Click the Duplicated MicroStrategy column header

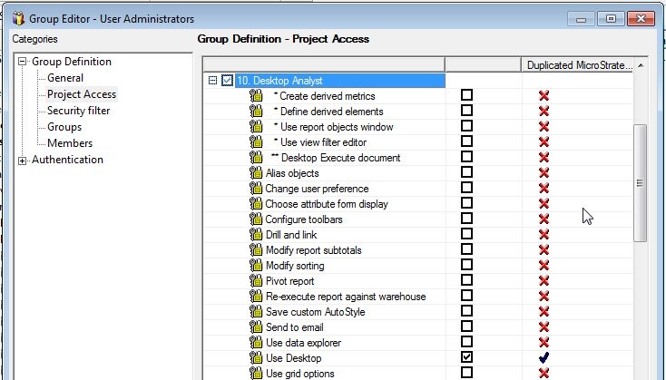[x=579, y=64]
